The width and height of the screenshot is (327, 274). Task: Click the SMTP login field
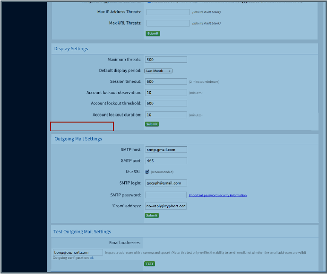pos(166,183)
